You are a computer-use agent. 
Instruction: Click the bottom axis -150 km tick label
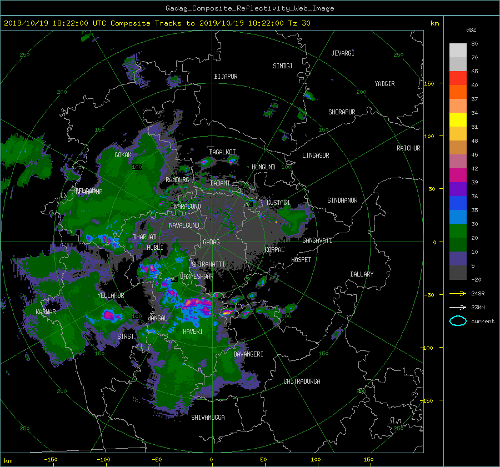coord(51,460)
